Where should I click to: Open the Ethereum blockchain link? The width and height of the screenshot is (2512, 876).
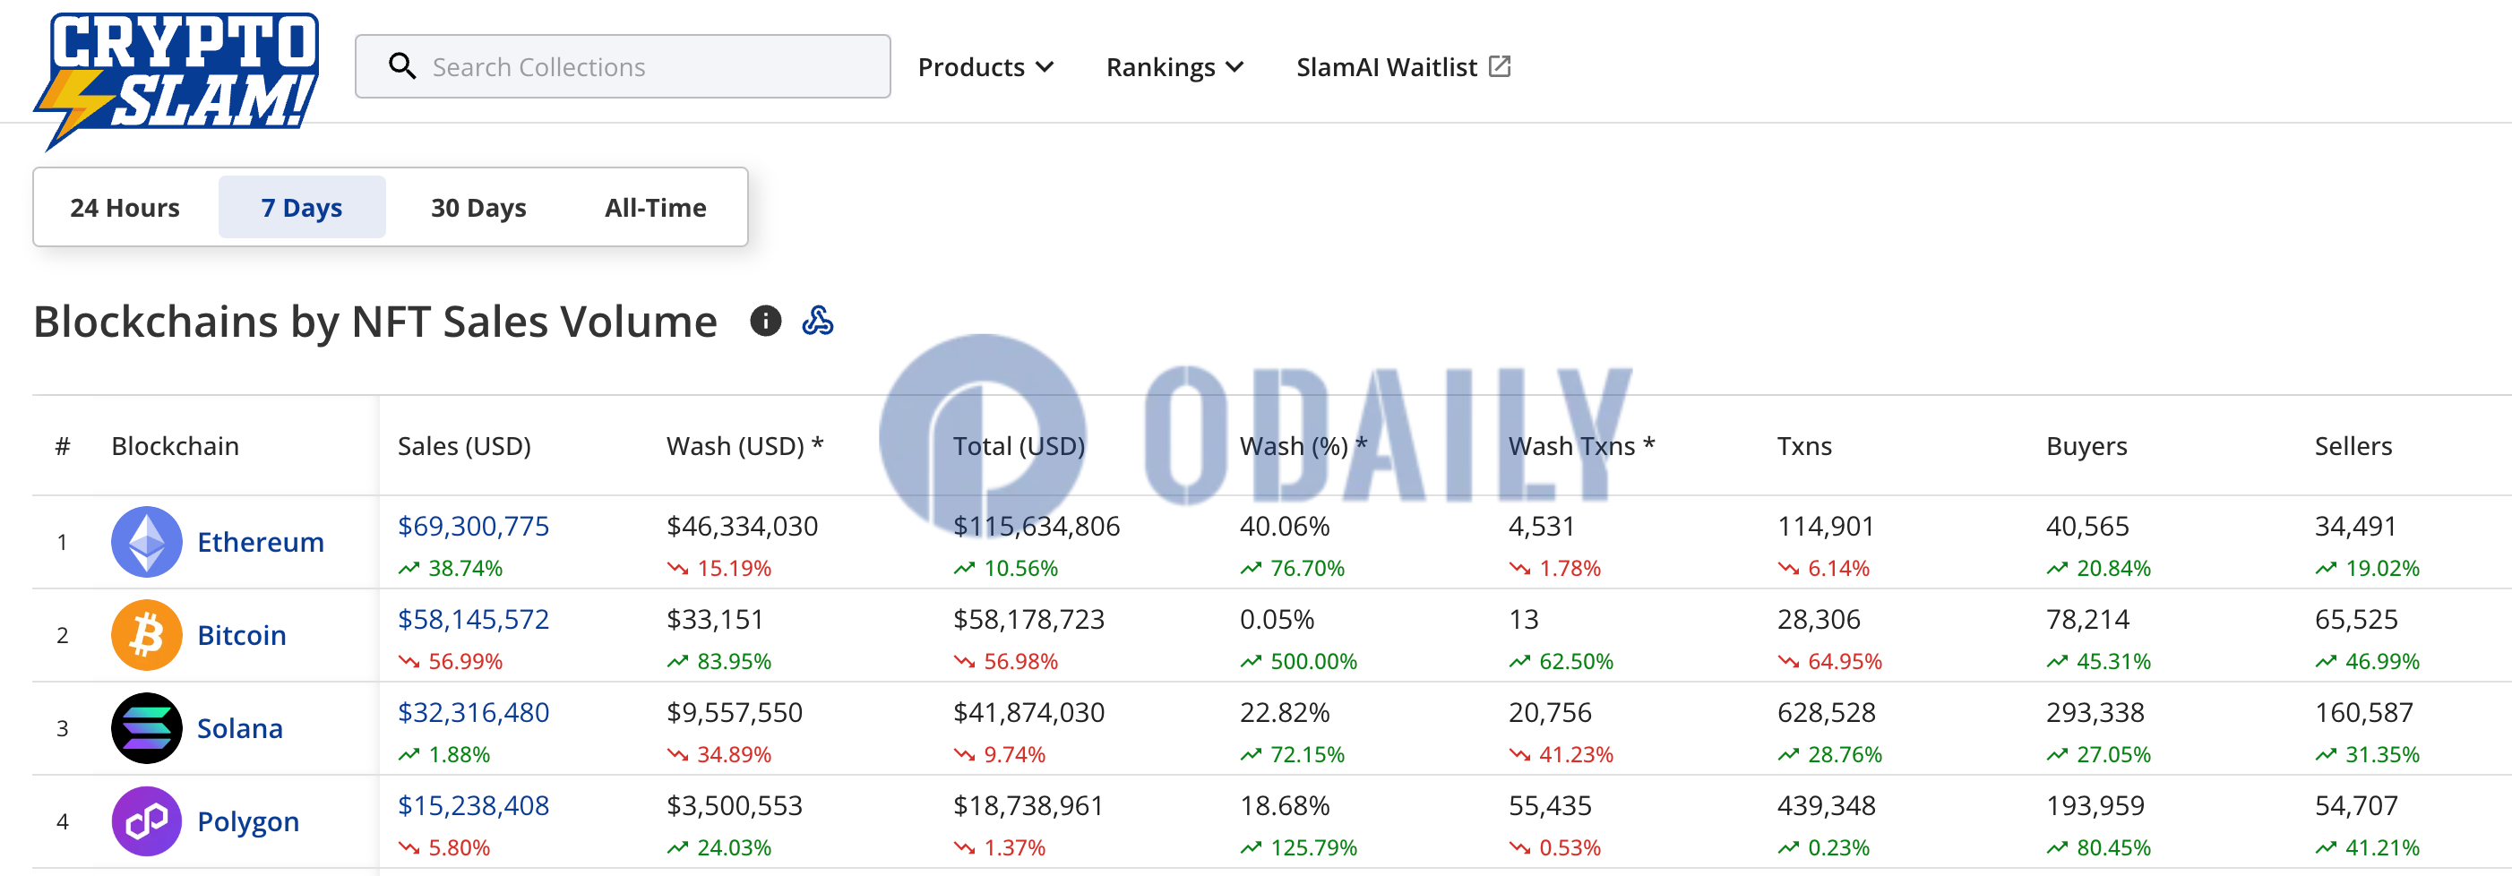[261, 543]
